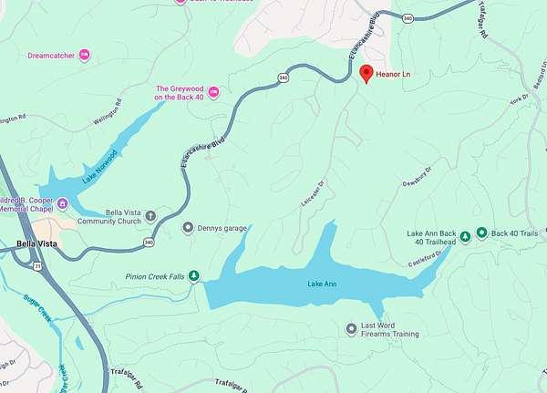Click the Bella Vista city label
The height and width of the screenshot is (393, 547).
pos(37,243)
